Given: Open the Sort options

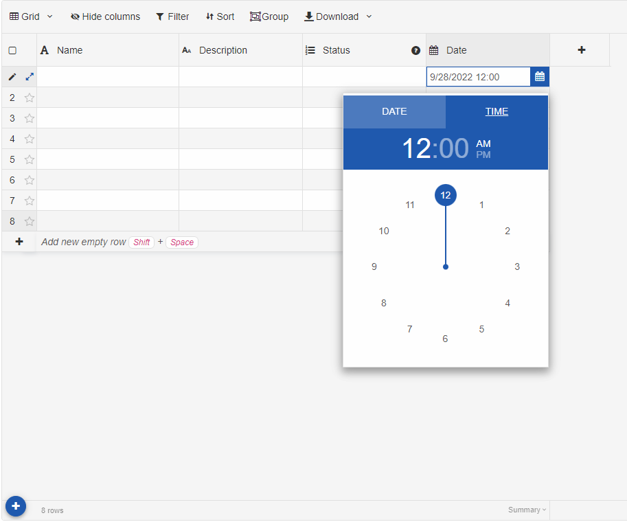Looking at the screenshot, I should [x=220, y=16].
